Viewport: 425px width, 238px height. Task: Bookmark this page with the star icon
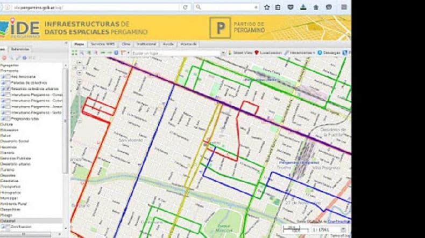point(267,8)
